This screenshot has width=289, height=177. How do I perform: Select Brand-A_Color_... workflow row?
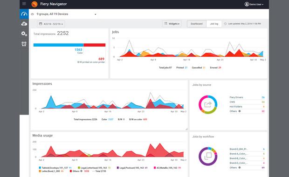pos(247,154)
